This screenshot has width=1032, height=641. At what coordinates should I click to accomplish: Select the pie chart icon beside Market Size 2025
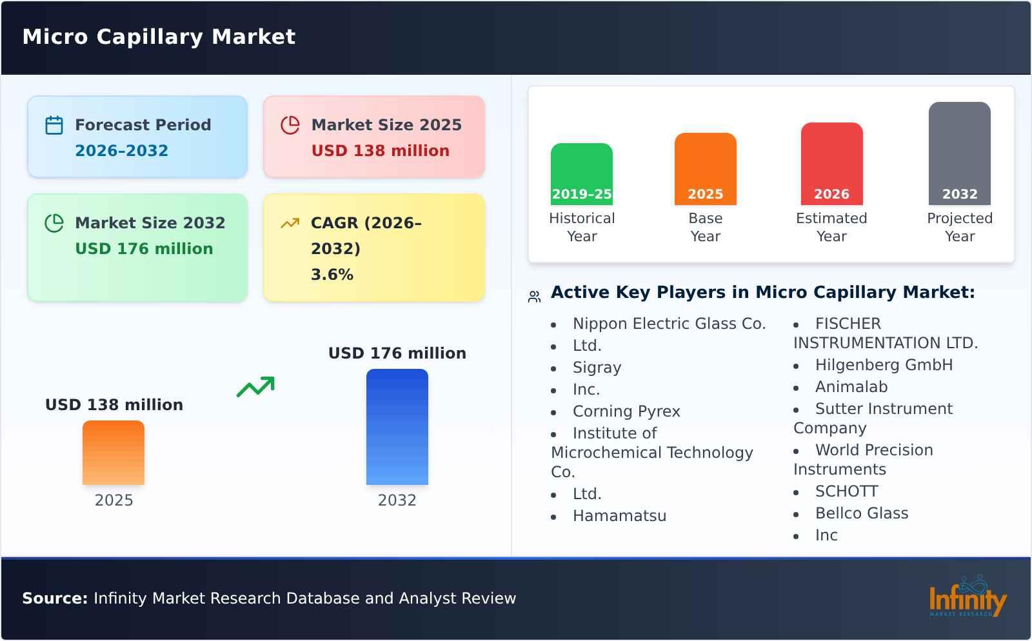click(290, 124)
